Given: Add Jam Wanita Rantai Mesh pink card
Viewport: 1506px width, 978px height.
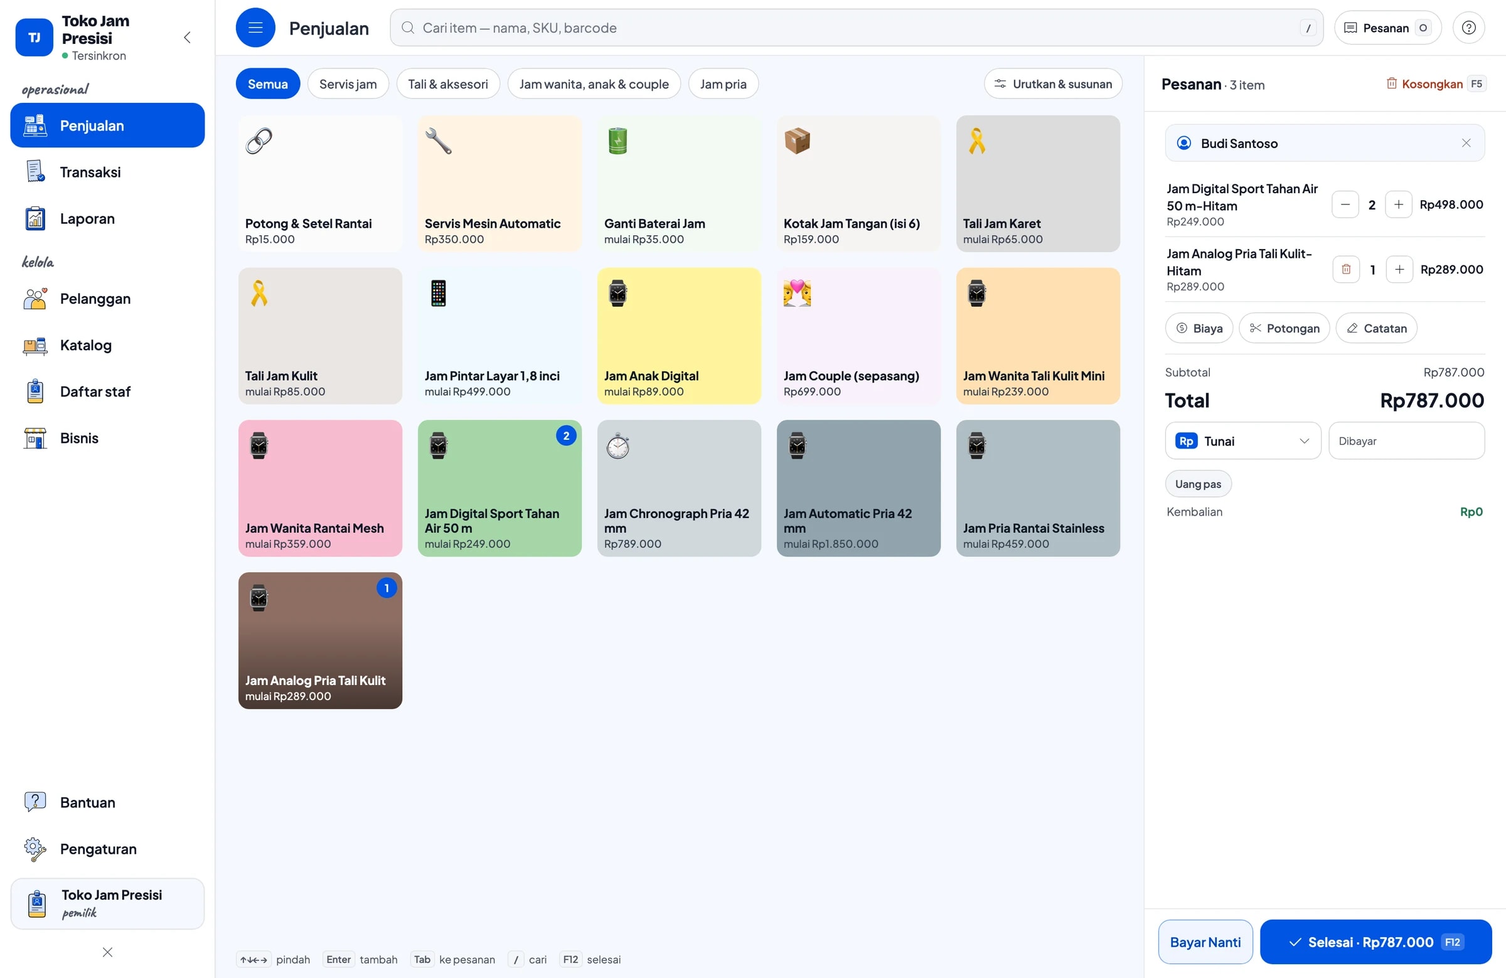Looking at the screenshot, I should click(x=319, y=488).
